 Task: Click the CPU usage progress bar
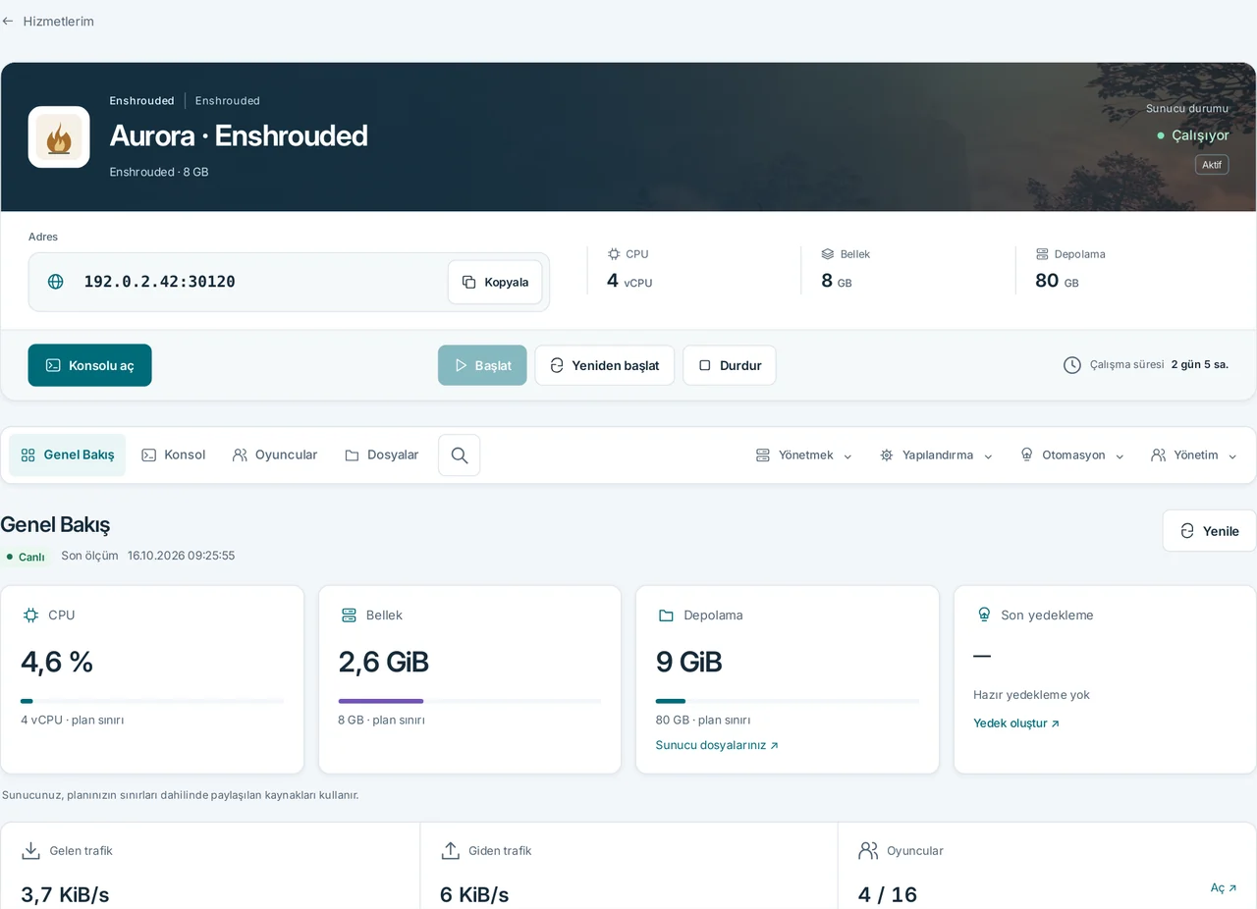tap(152, 701)
